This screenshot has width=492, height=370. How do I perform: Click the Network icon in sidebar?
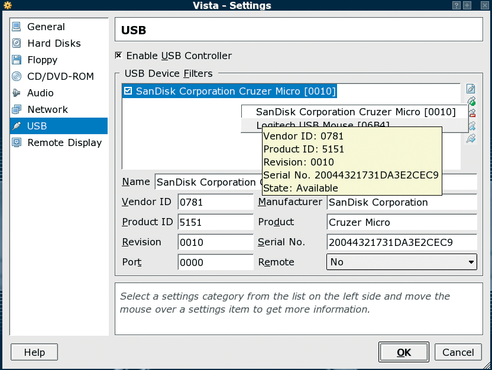17,109
